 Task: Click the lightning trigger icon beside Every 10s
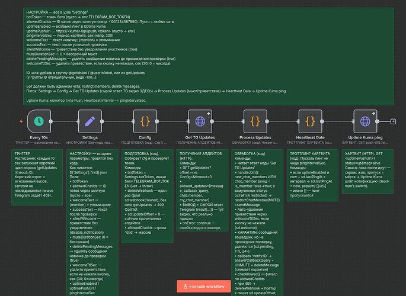[21, 121]
